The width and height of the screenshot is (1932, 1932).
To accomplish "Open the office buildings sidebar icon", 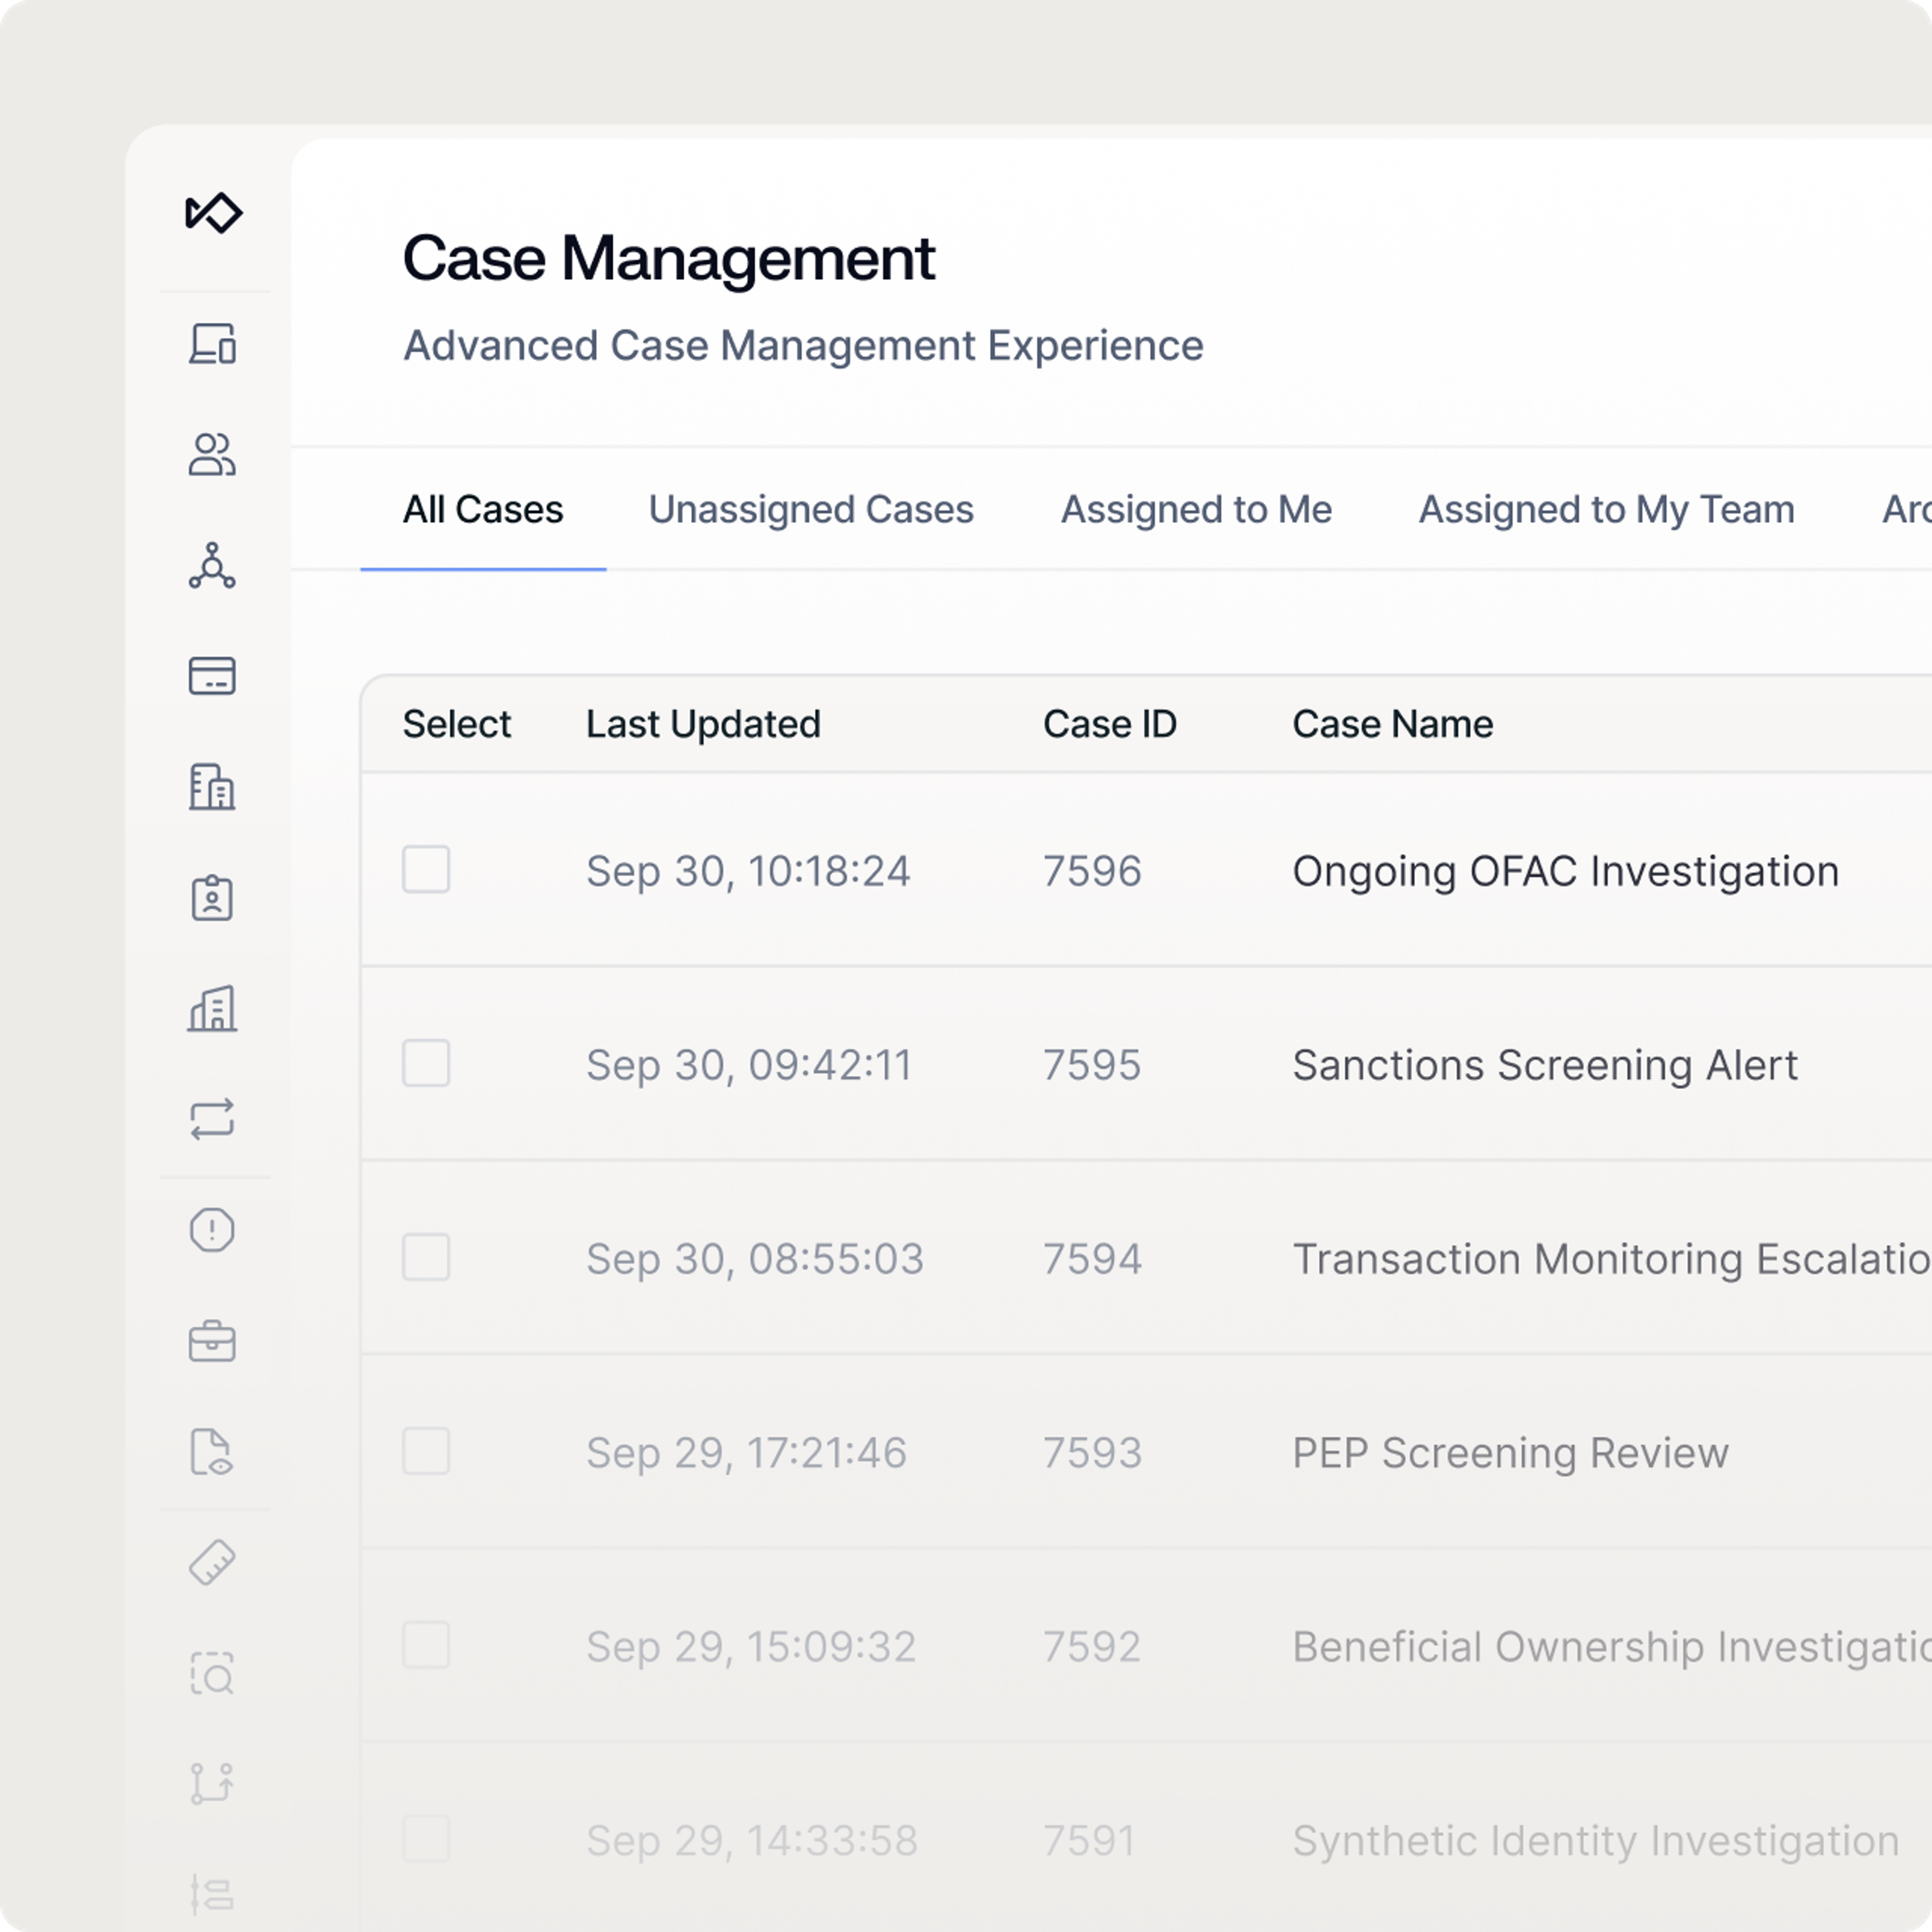I will 212,787.
